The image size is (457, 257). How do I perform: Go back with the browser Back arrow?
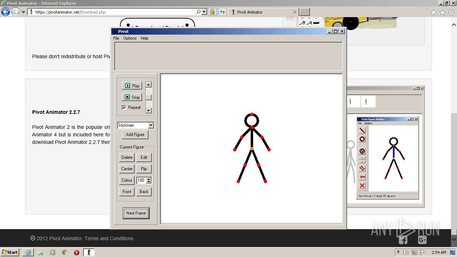(x=5, y=12)
